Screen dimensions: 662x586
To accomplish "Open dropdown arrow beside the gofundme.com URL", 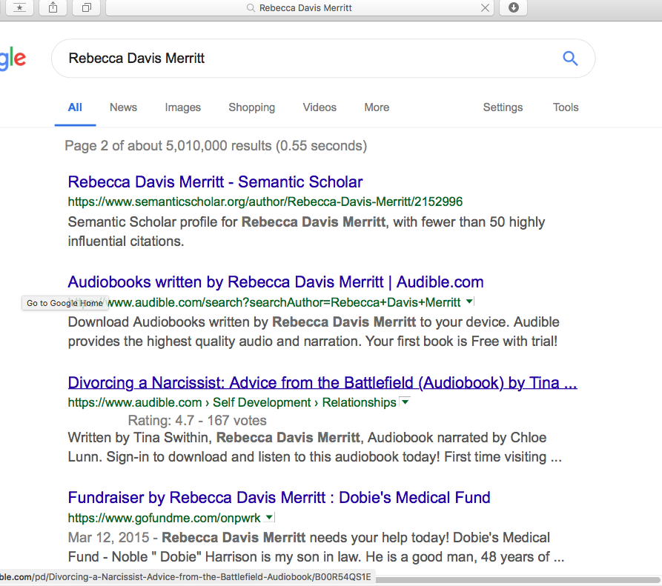I will [x=270, y=518].
